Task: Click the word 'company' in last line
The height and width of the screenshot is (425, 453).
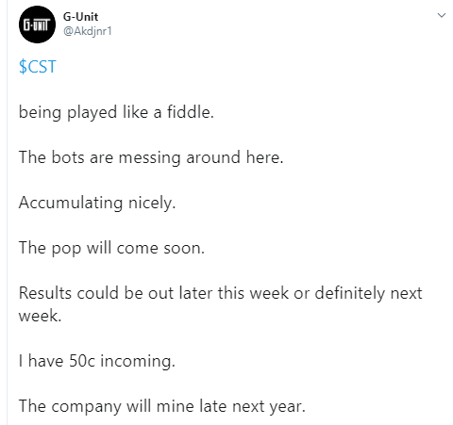Action: (x=86, y=406)
